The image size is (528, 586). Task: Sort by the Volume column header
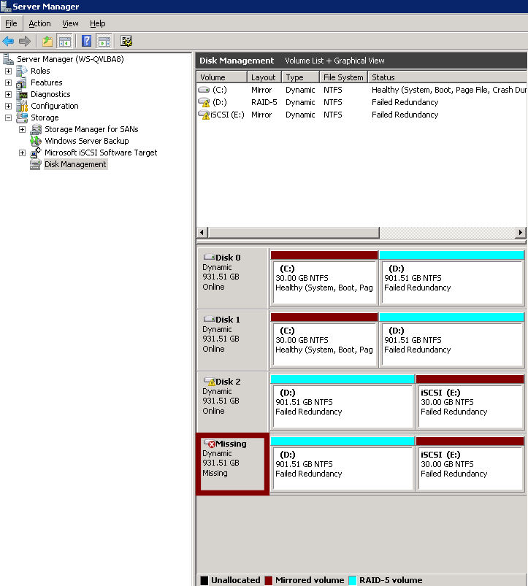pyautogui.click(x=222, y=77)
